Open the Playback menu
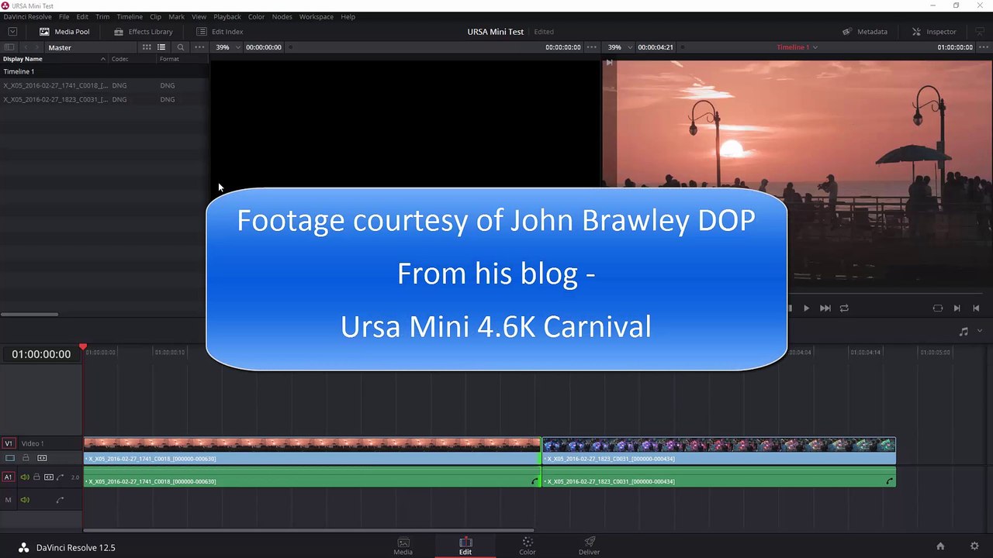This screenshot has height=558, width=993. (227, 16)
